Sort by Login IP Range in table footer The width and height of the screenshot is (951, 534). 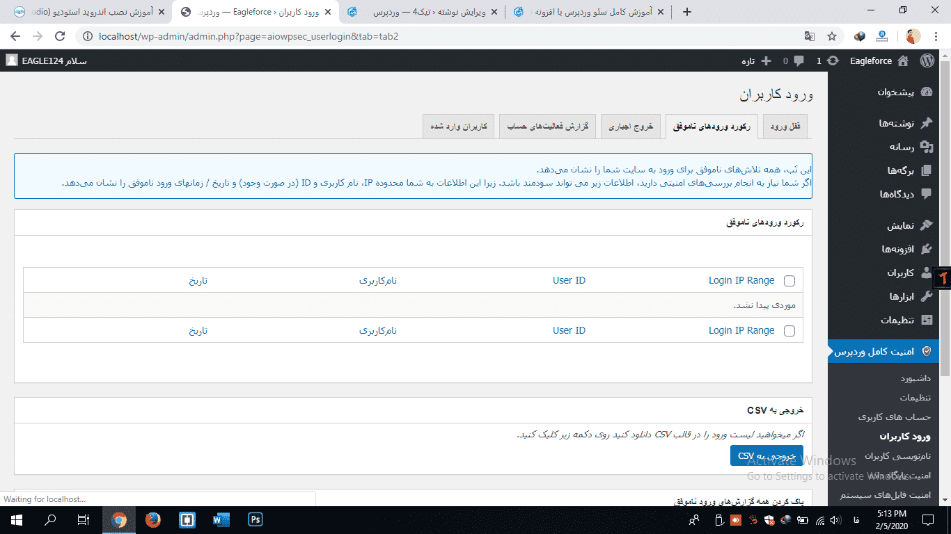click(x=741, y=330)
